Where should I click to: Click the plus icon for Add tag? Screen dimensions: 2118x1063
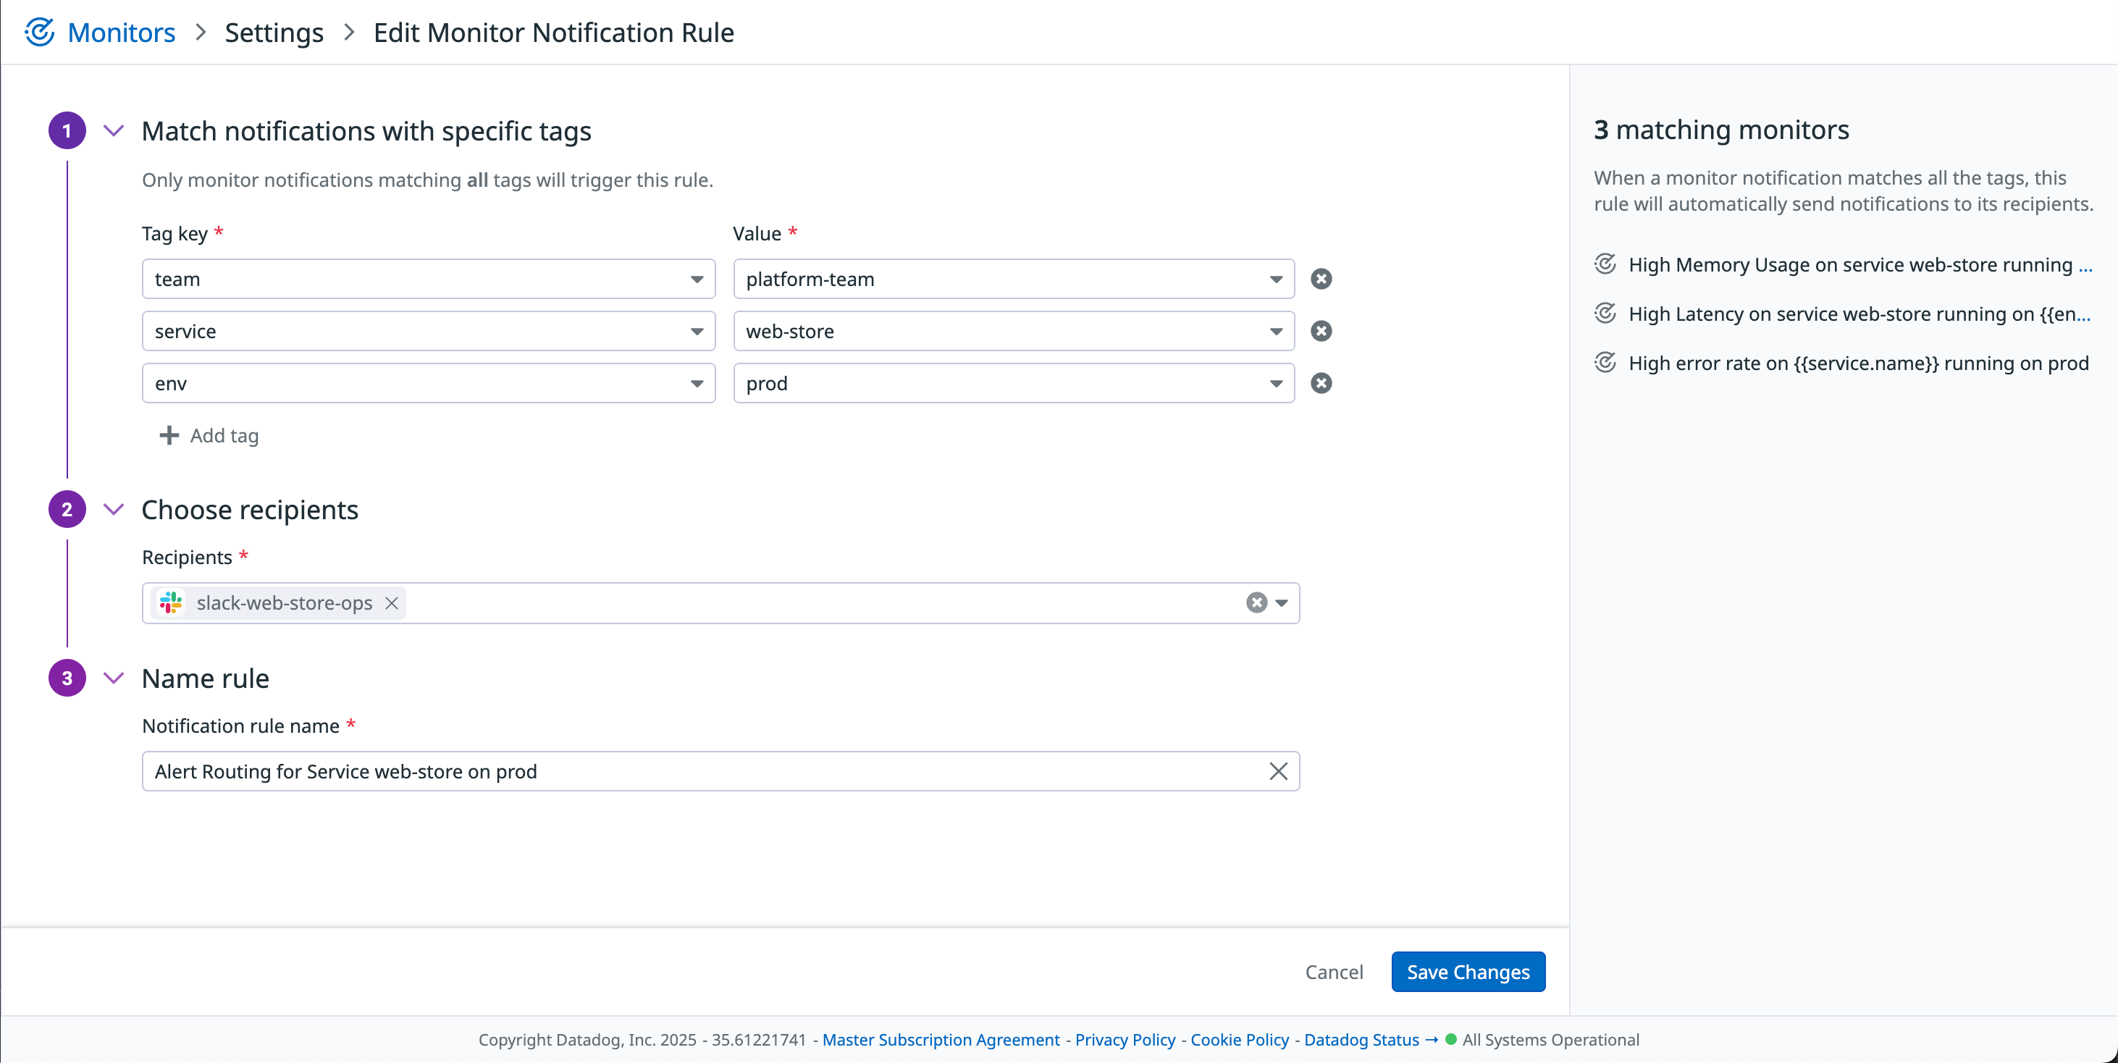(169, 435)
